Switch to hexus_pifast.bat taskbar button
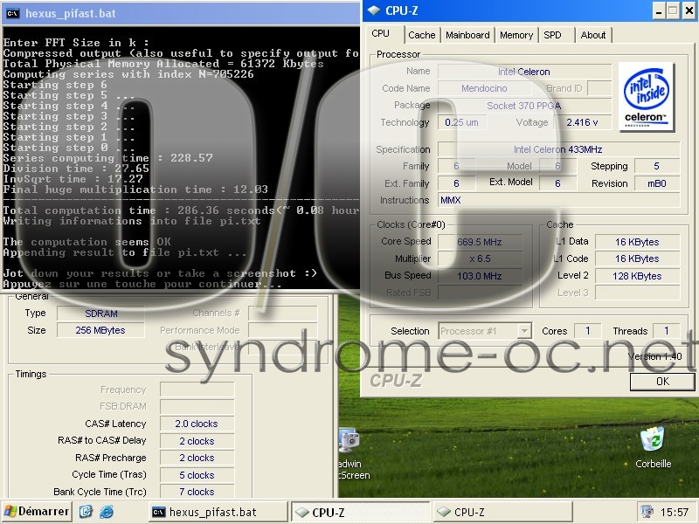Screen dimensions: 699x524 pyautogui.click(x=218, y=512)
